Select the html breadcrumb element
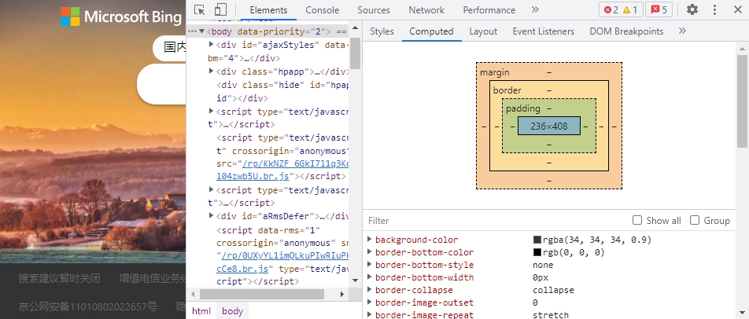 (x=201, y=311)
